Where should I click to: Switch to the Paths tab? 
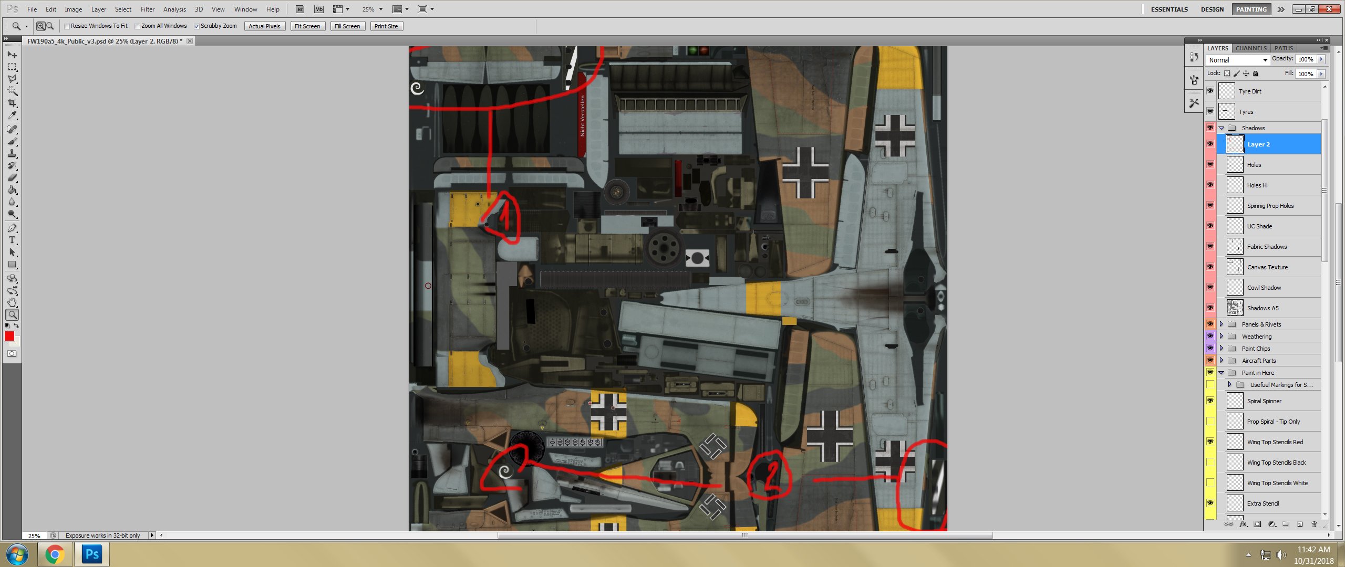coord(1284,48)
